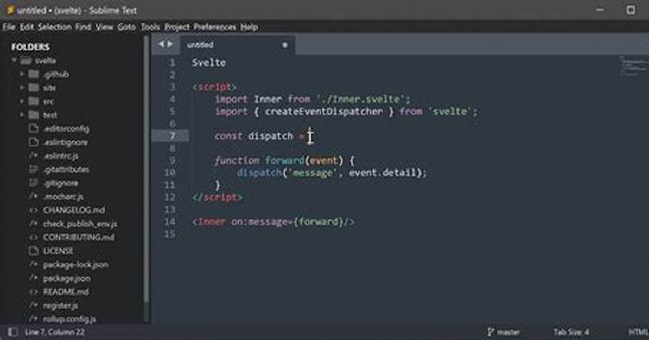
Task: Change syntax via HTML status item
Action: click(x=638, y=332)
